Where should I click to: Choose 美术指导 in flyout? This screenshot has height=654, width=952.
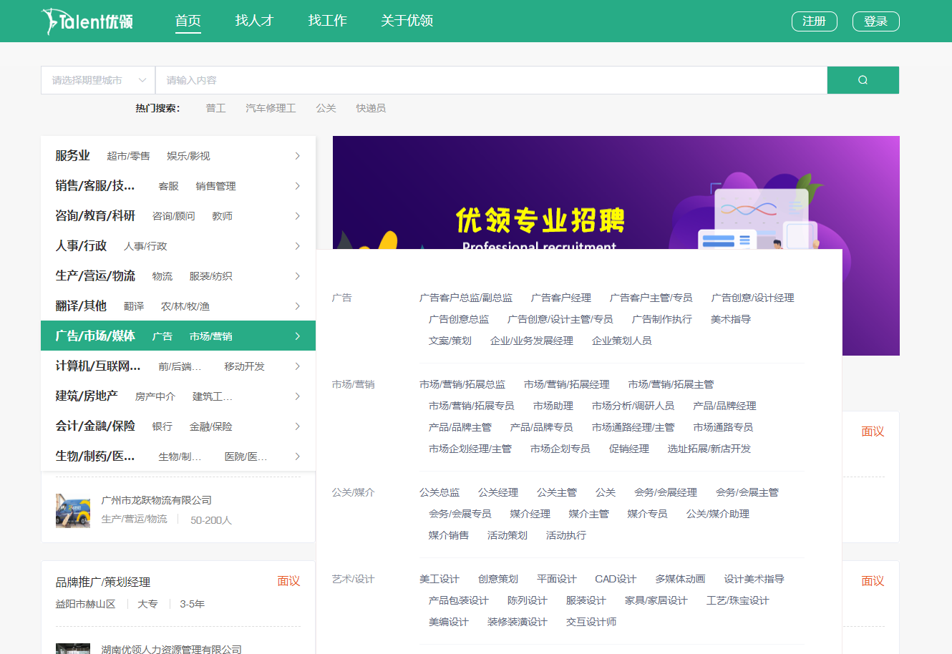(x=731, y=319)
